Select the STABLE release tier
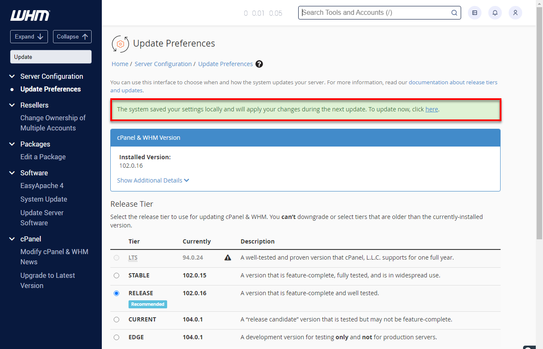Viewport: 543px width, 349px height. click(117, 275)
